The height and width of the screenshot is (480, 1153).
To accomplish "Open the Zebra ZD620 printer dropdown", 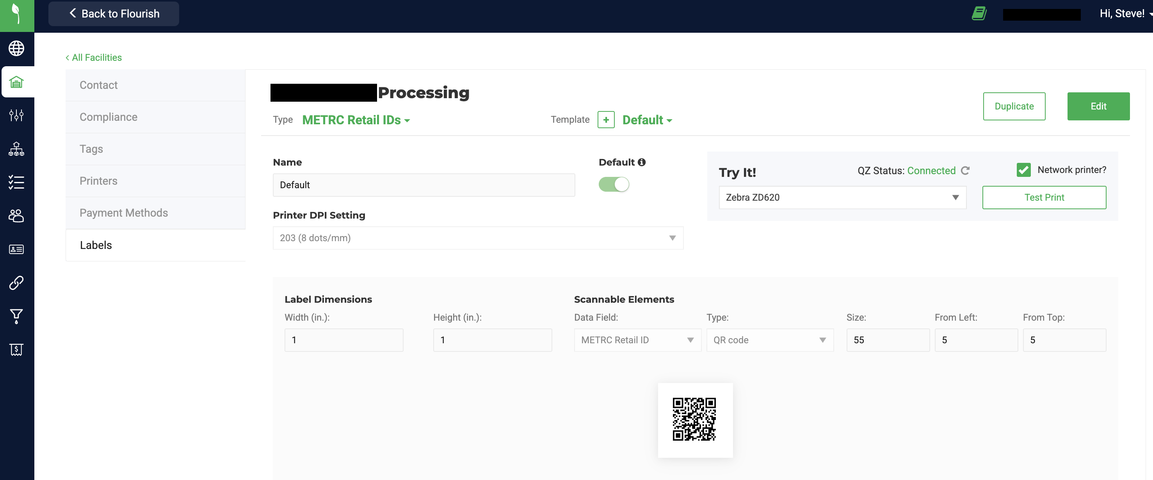I will coord(842,198).
